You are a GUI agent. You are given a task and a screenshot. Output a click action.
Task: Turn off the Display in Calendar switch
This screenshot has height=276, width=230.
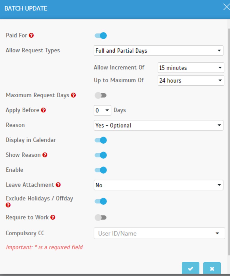(101, 140)
